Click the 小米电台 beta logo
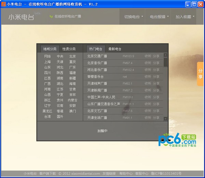 24,16
